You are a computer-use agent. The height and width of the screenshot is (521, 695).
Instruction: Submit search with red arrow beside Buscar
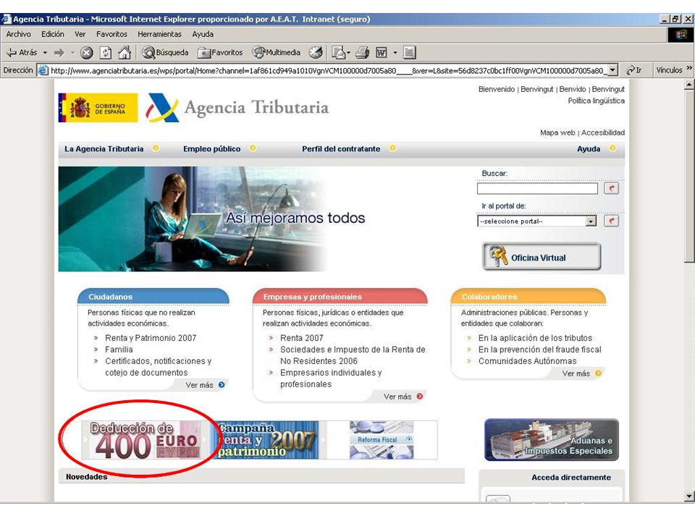[611, 188]
